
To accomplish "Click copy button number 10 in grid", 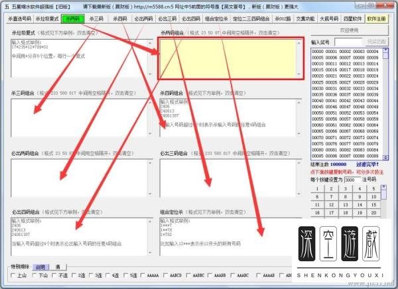I will pos(376,197).
